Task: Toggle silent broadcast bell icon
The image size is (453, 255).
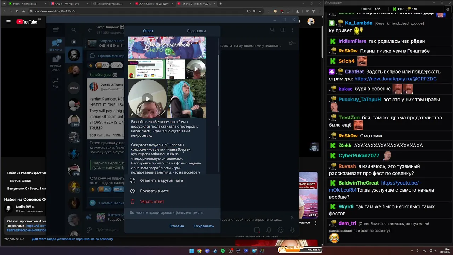Action: click(269, 230)
